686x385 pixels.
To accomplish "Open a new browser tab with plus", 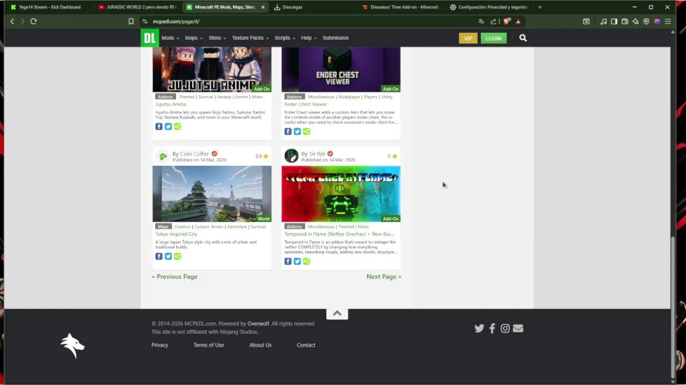I will click(x=540, y=7).
